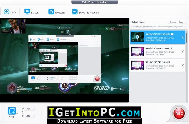Open thumbnail of the unhighlighted 12:30.MP4 recording
Viewport: 189px width, 124px height.
[137, 65]
